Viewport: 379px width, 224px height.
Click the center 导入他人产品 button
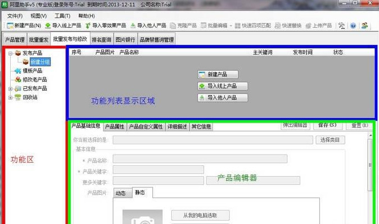(223, 98)
